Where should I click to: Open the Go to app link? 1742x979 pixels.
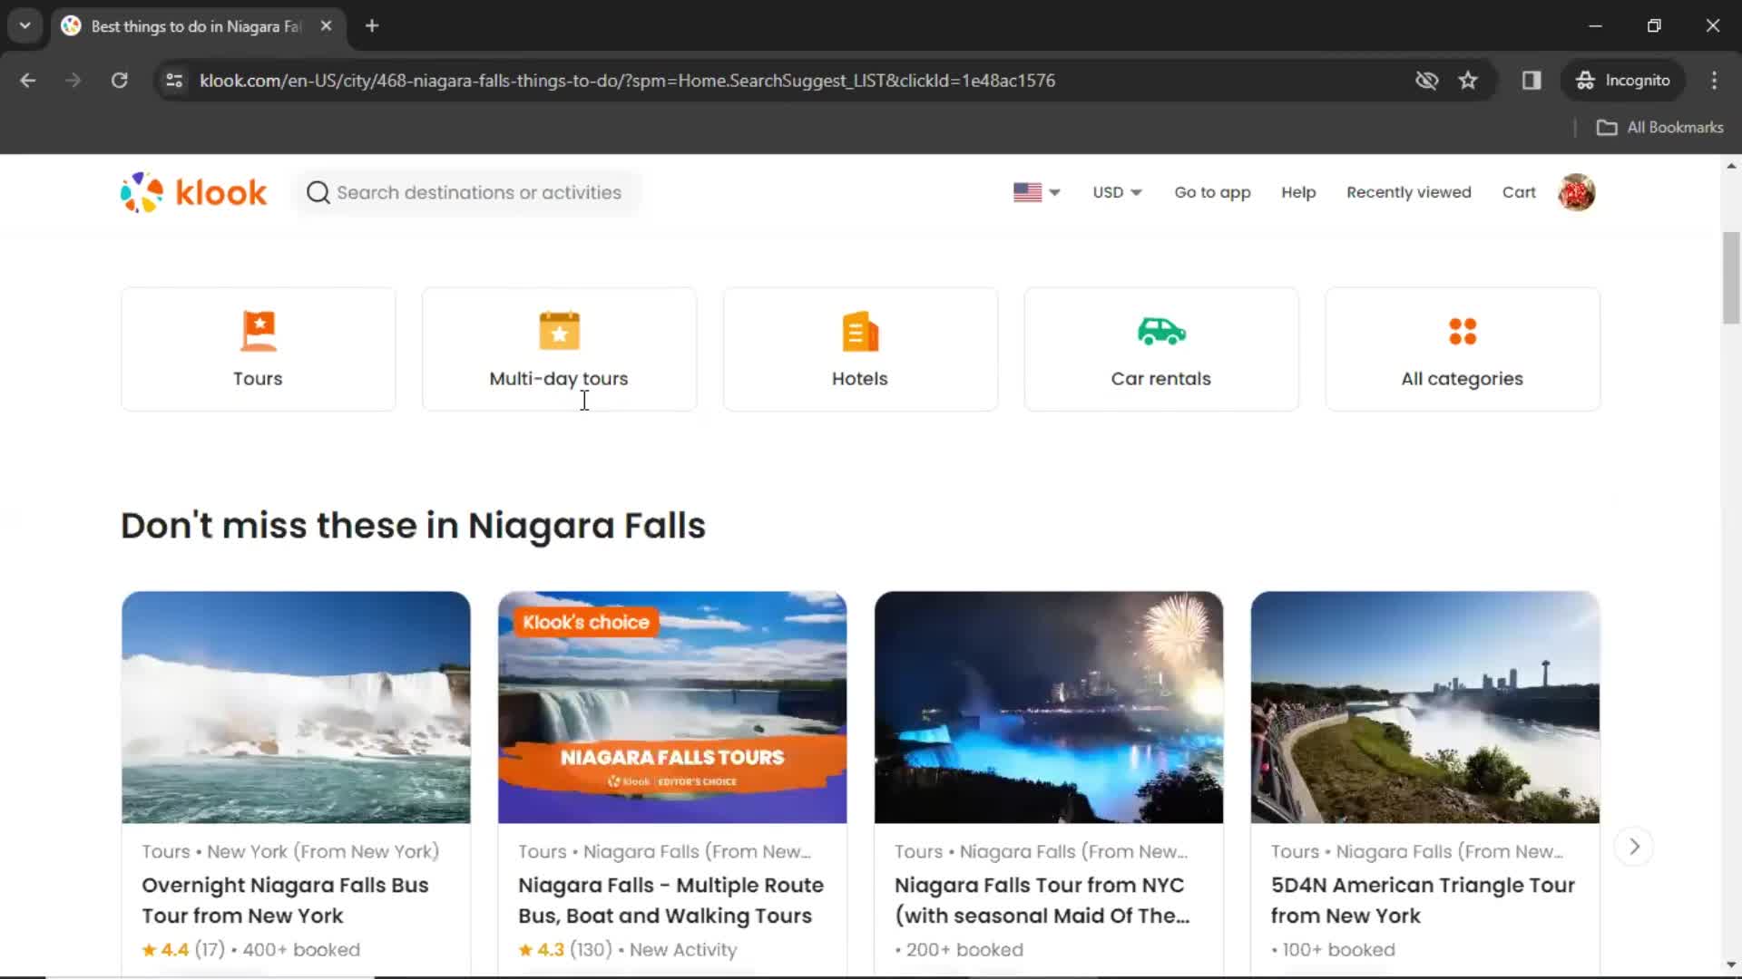click(1212, 192)
